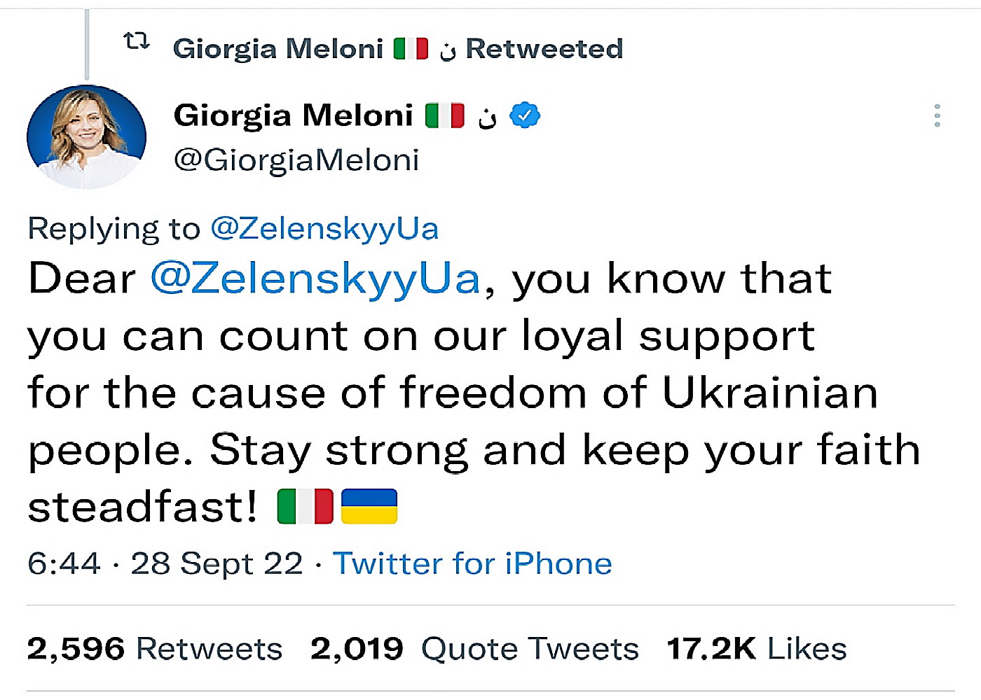Viewport: 981px width, 700px height.
Task: Open Giorgia Meloni's profile picture
Action: point(86,136)
